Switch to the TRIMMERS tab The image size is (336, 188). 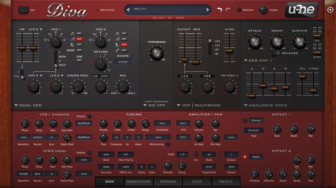click(168, 182)
